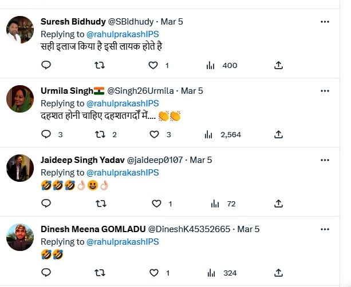This screenshot has width=351, height=287.
Task: Open more options for Urmila Singh's tweet
Action: (325, 91)
